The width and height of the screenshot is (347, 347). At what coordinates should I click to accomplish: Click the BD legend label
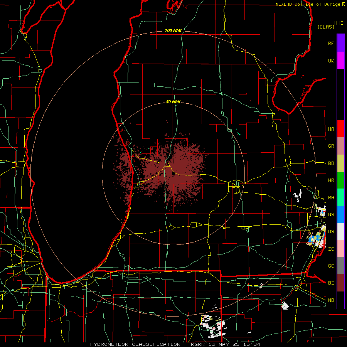tap(331, 163)
